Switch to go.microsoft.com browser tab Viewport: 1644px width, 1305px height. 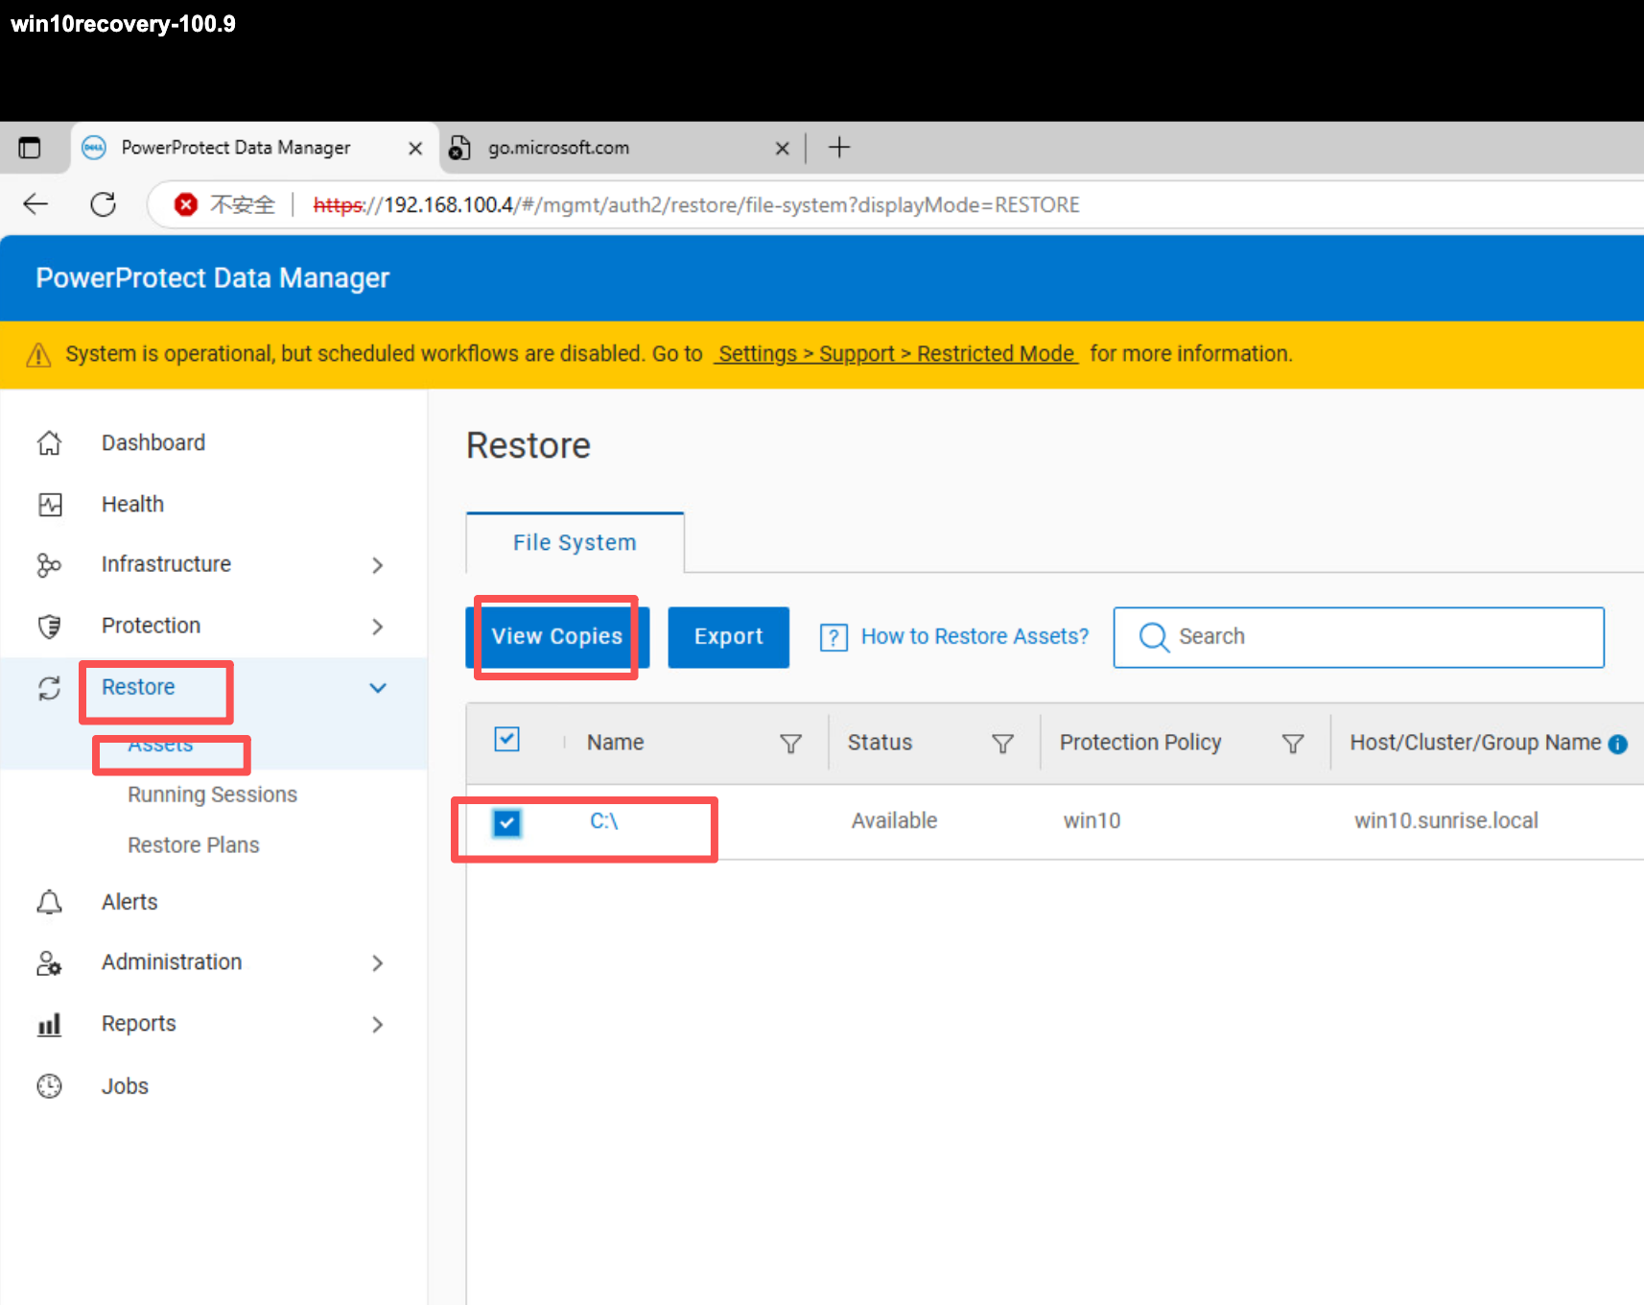coord(622,148)
